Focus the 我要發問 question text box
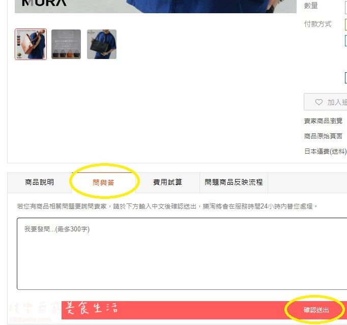347x325 pixels. (182, 253)
